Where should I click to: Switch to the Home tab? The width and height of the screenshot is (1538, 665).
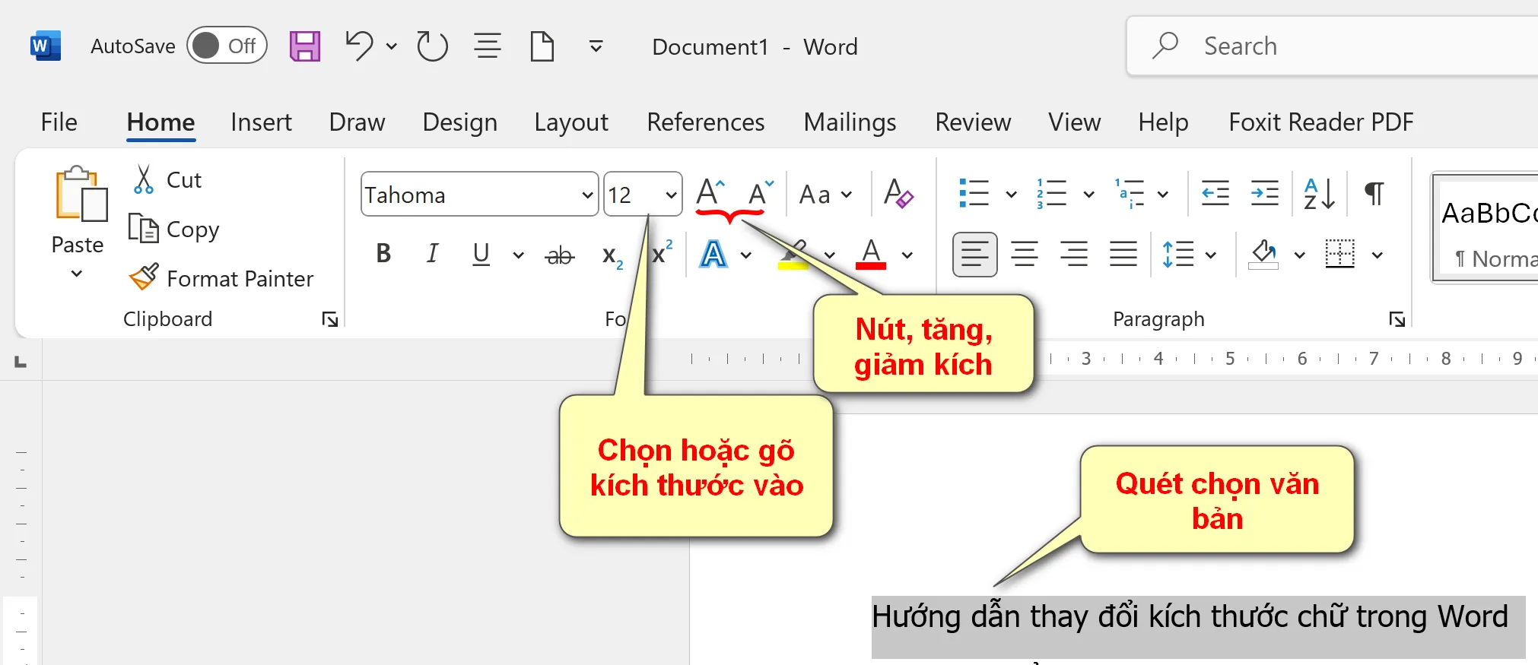[x=160, y=122]
